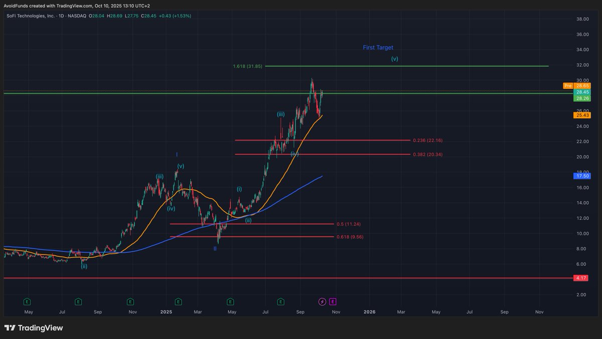Select the wave (v) label under First Target
The height and width of the screenshot is (339, 602).
[395, 59]
